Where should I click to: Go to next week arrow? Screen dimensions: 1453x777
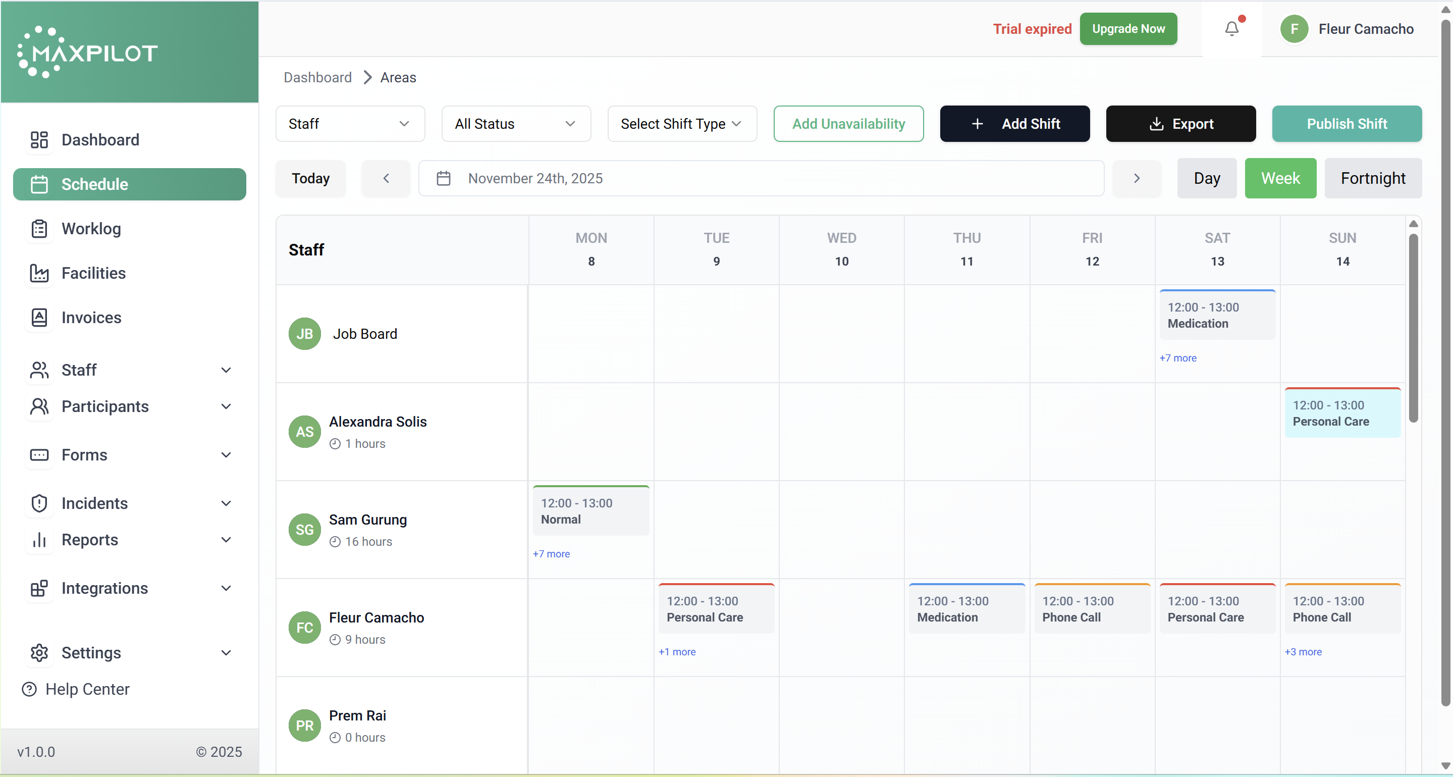(1136, 178)
